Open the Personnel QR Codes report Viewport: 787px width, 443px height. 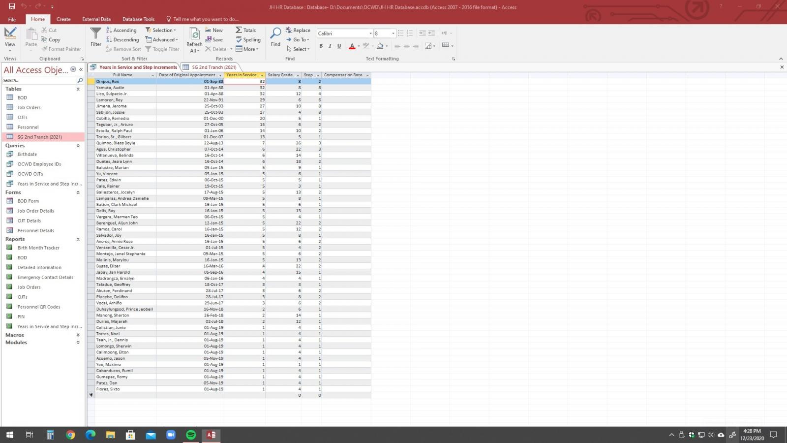tap(39, 307)
